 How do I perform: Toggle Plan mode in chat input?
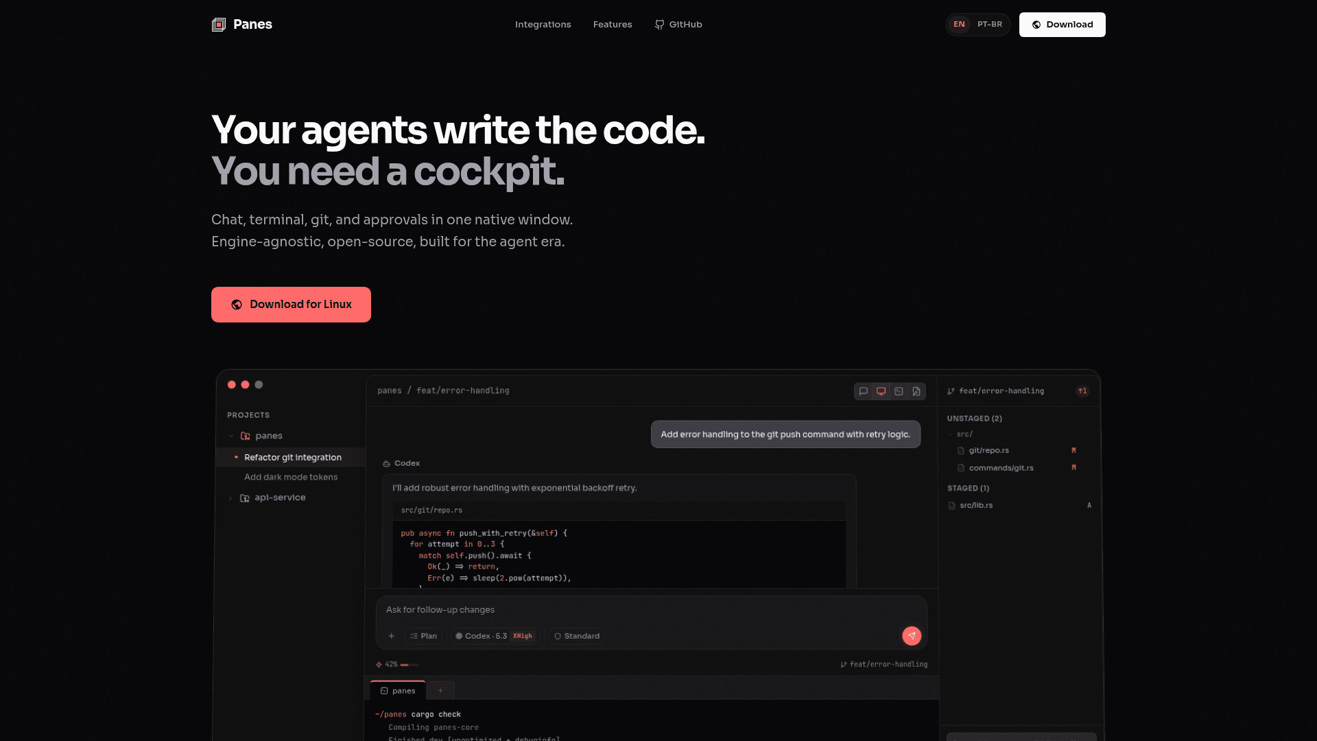[x=423, y=636]
